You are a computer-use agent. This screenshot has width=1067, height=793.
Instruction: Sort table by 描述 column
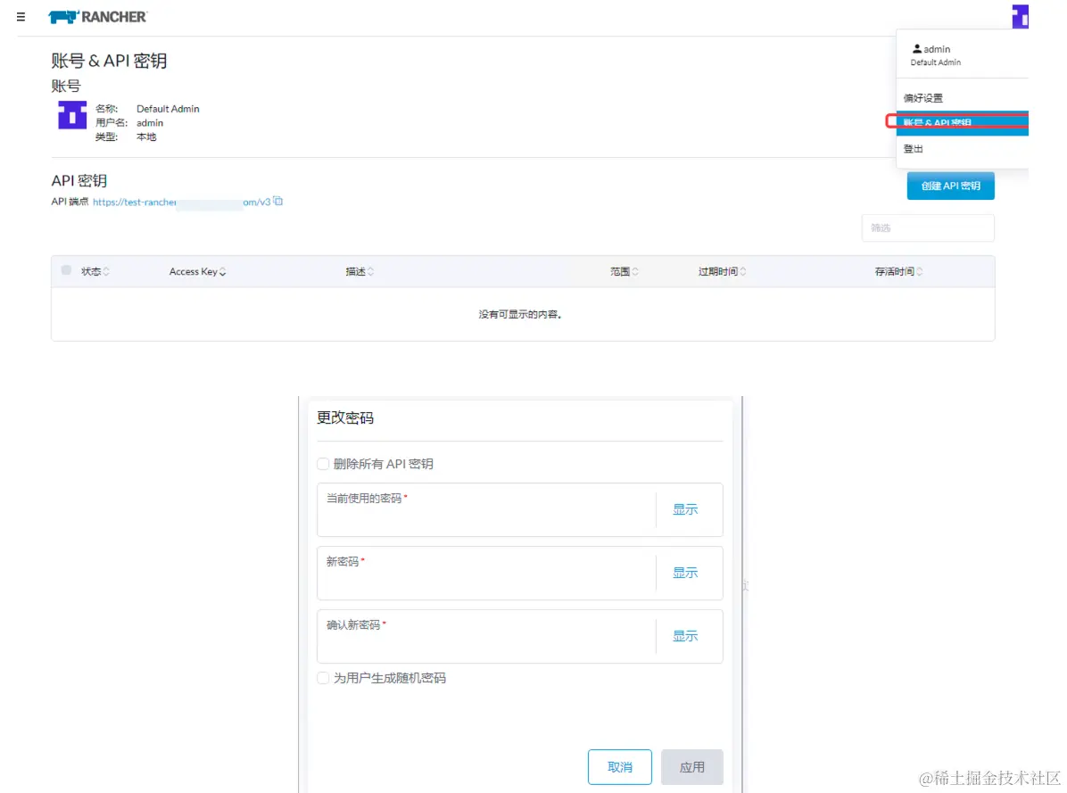(360, 271)
